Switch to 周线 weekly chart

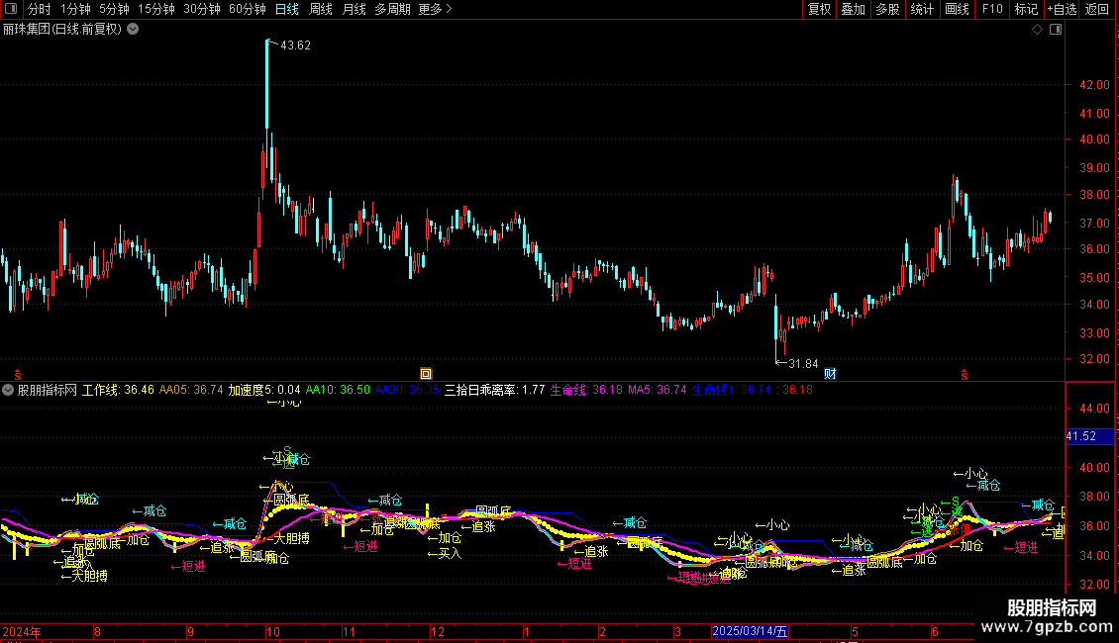321,9
